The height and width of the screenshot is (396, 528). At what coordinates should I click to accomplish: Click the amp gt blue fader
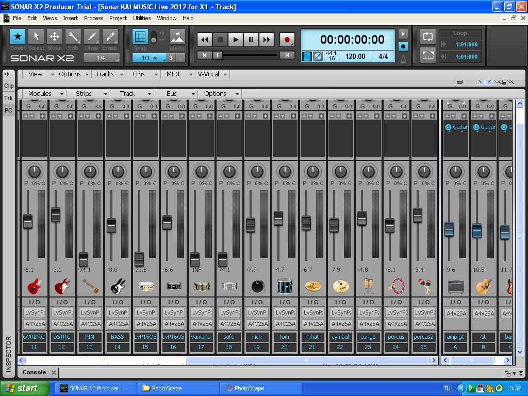[x=449, y=229]
